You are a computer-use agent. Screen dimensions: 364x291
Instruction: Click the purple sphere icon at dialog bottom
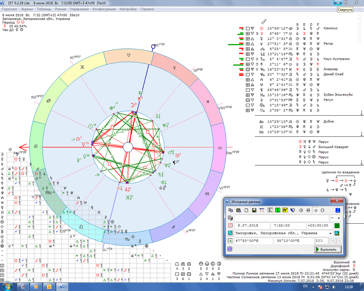pos(230,249)
